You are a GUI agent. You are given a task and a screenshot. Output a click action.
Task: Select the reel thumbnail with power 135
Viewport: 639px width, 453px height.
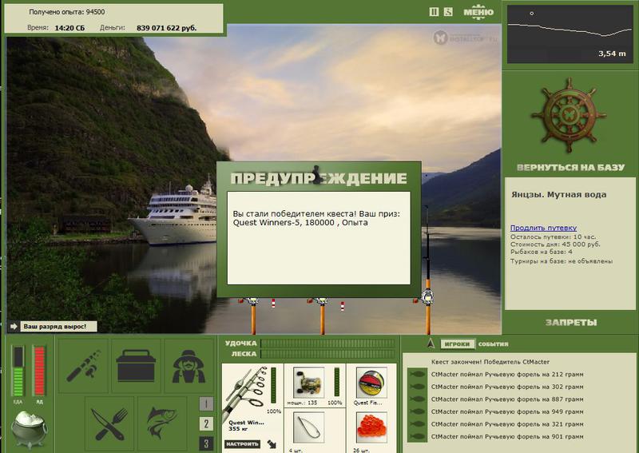(308, 382)
